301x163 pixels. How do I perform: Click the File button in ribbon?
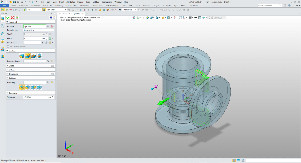(5, 6)
